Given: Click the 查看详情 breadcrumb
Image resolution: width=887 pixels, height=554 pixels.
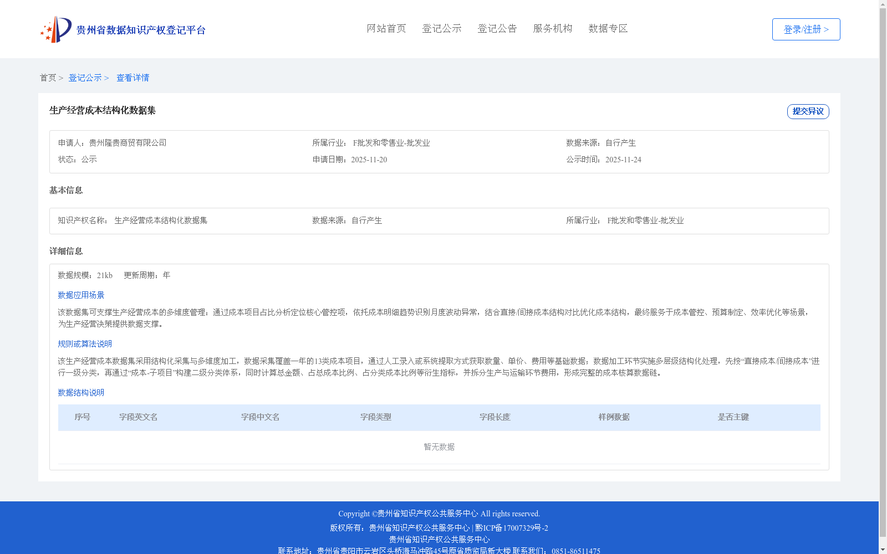Looking at the screenshot, I should tap(133, 78).
